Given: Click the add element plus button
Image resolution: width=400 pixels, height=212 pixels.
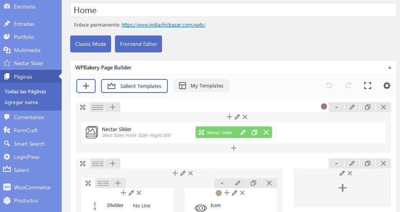Looking at the screenshot, I should (x=86, y=86).
